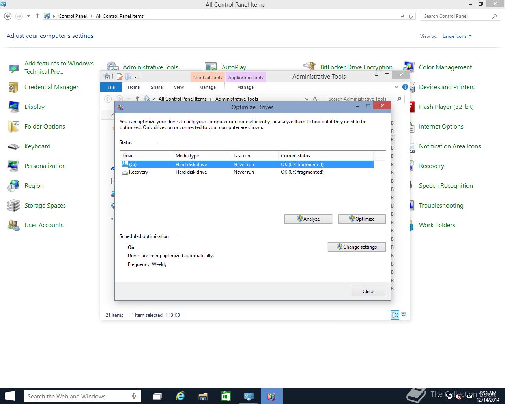The width and height of the screenshot is (505, 404).
Task: Sort by the Last run column header
Action: point(254,156)
